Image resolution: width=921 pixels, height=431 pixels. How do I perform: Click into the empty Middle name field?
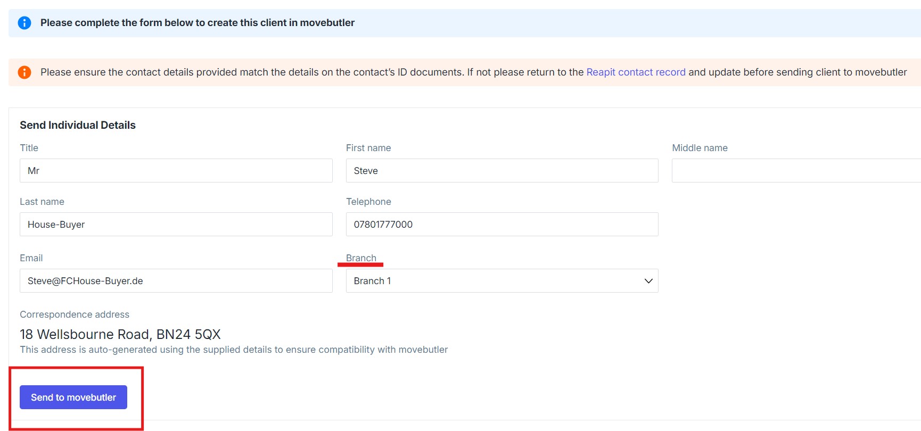(796, 171)
